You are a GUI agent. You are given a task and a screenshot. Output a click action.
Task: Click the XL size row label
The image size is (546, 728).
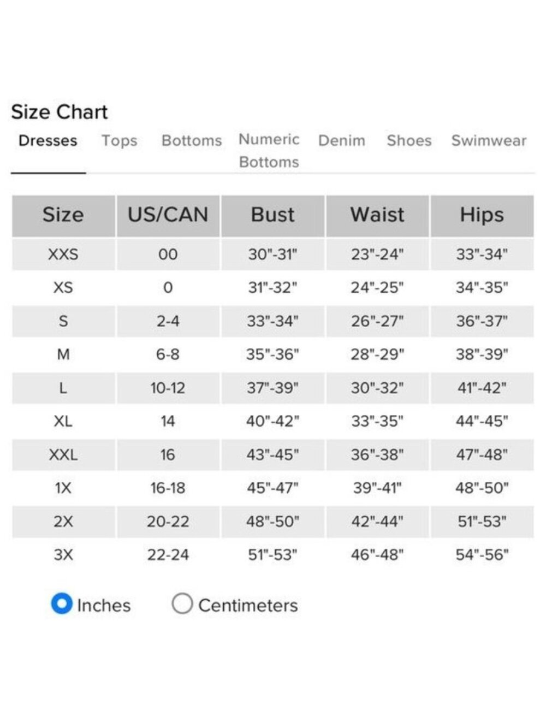(63, 421)
